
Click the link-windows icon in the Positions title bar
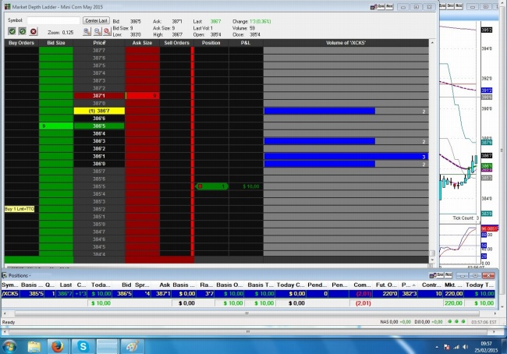click(433, 275)
